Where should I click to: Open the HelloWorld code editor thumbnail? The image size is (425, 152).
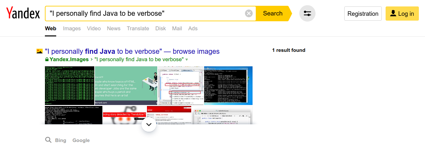coord(222,115)
